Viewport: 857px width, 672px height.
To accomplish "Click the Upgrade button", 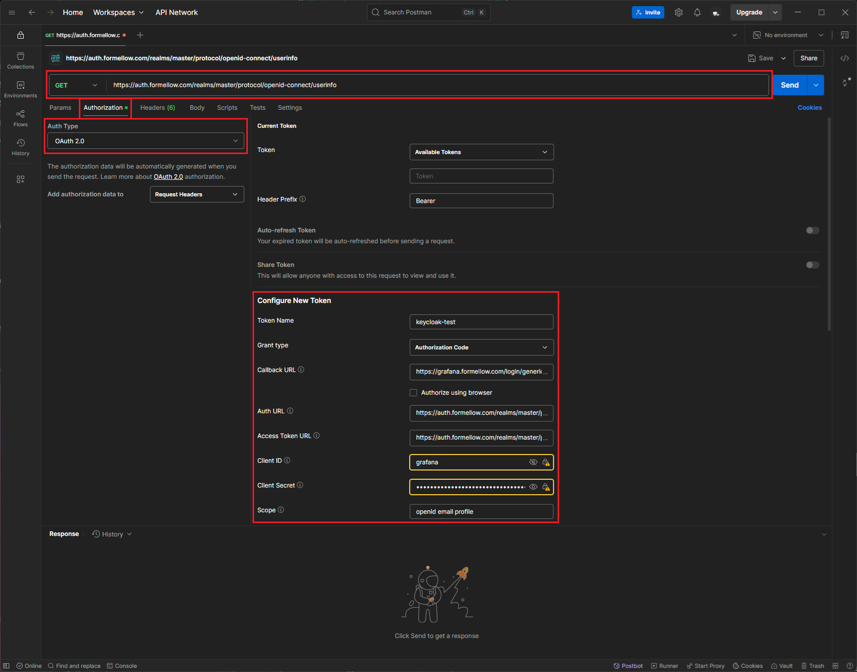I will coord(749,12).
